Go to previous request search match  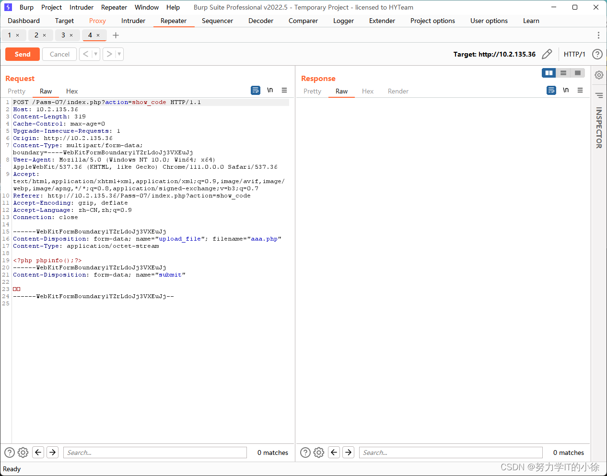pyautogui.click(x=38, y=452)
